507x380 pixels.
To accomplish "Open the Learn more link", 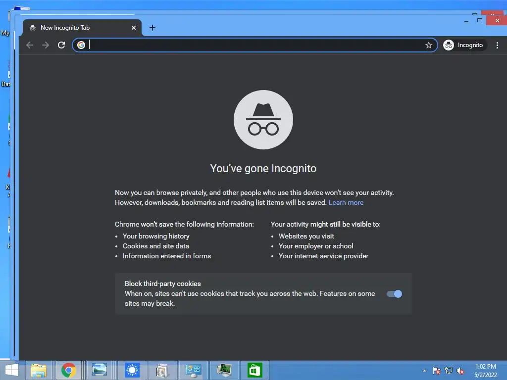I will coord(346,202).
